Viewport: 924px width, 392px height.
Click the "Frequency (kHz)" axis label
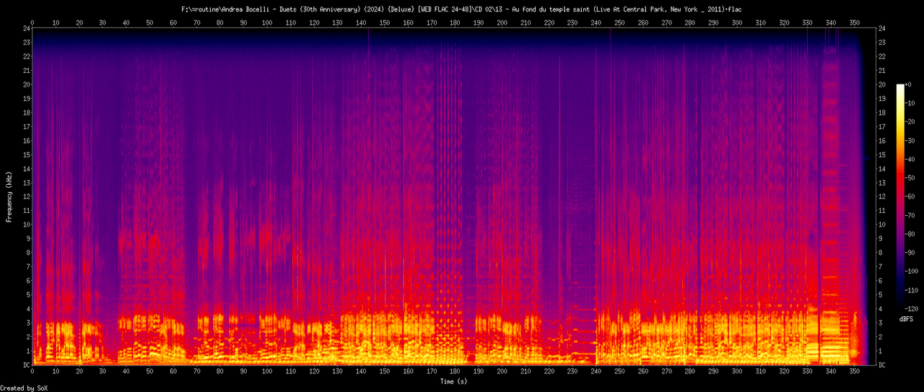(9, 197)
